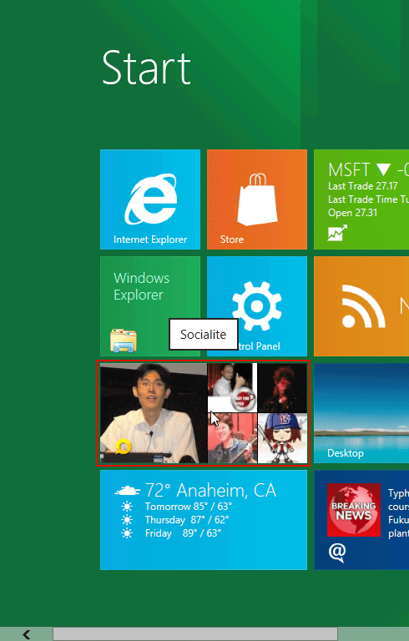
Task: Click the Last Trade 27.17 text
Action: click(363, 186)
